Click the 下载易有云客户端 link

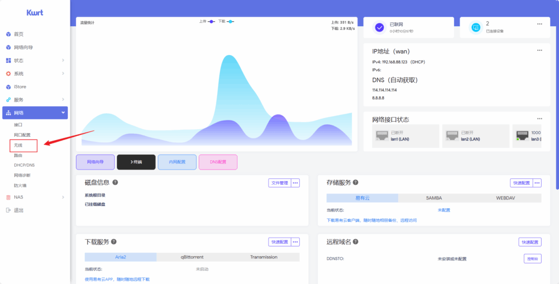pyautogui.click(x=371, y=220)
